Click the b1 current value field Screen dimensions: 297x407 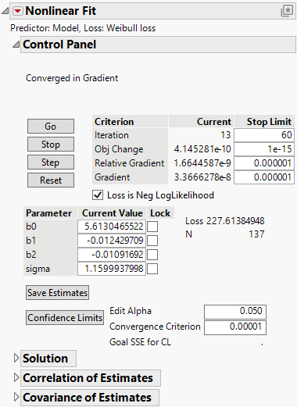(112, 241)
